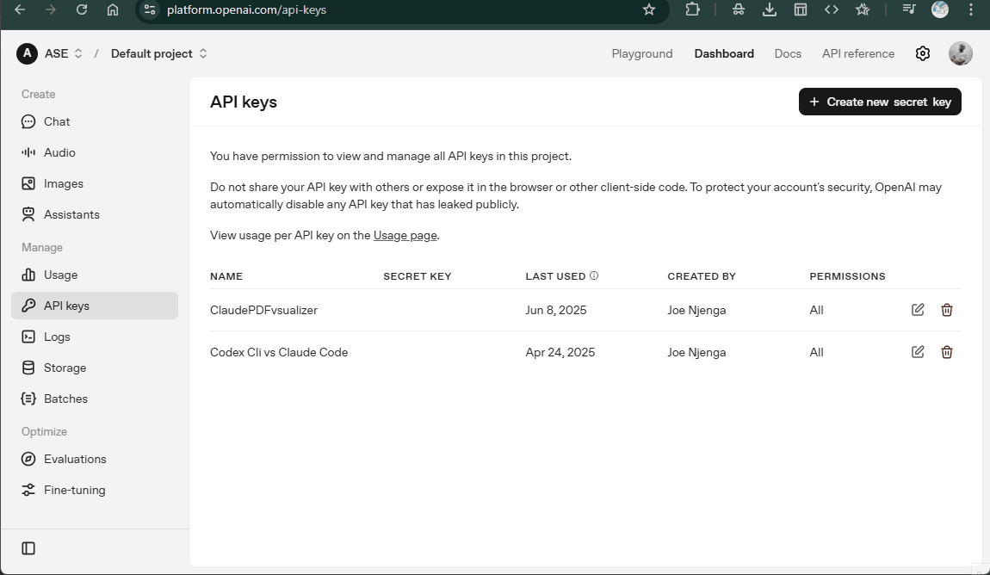Open the code brackets extension icon
The image size is (990, 575).
831,9
